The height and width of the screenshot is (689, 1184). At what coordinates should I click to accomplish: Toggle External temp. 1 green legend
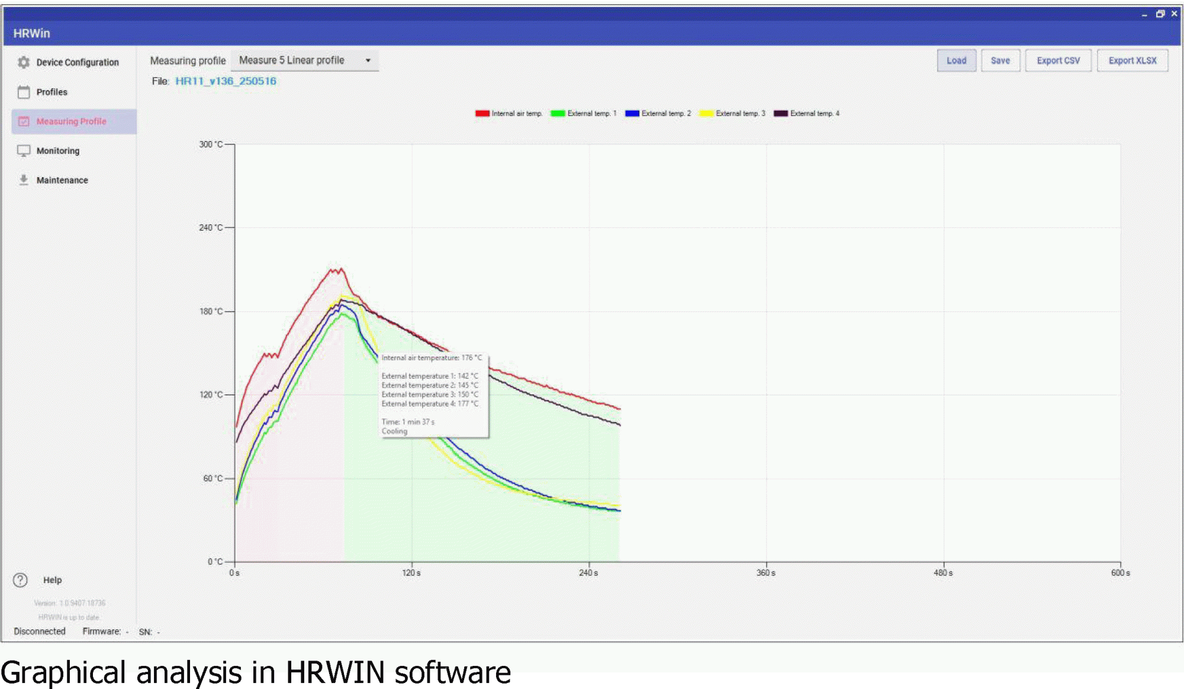pos(558,114)
